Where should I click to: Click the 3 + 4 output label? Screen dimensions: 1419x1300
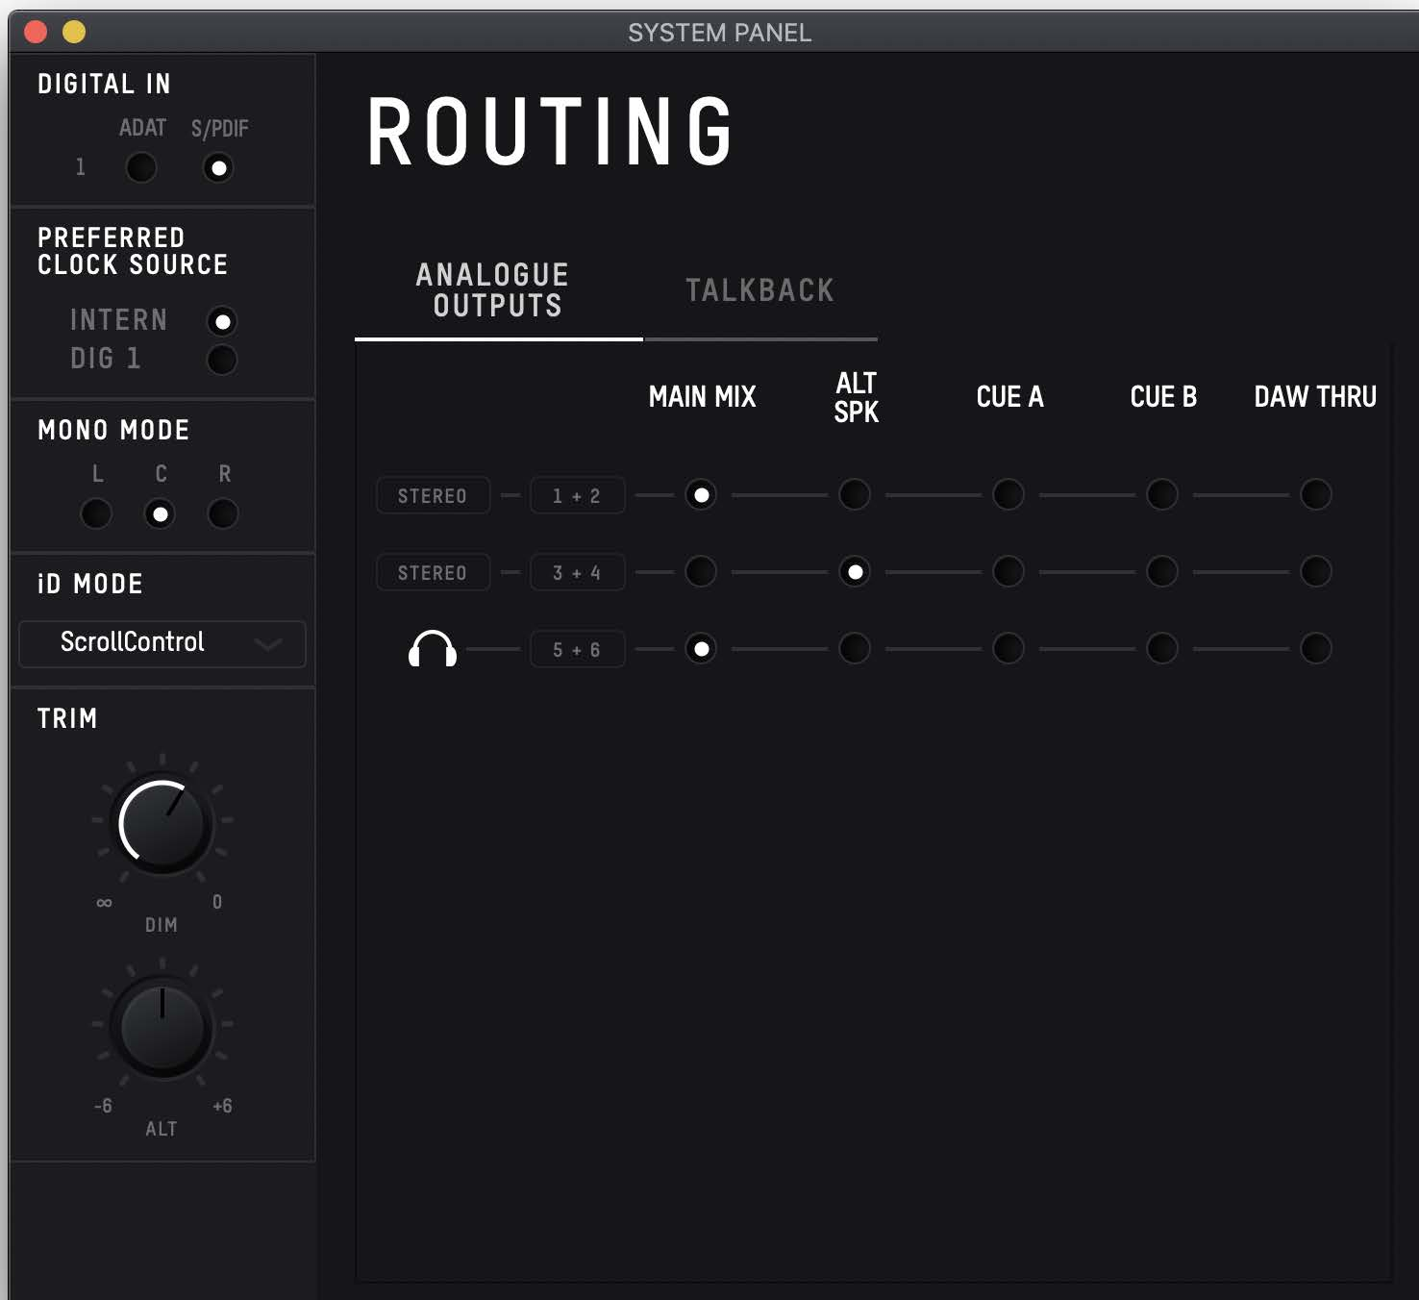pyautogui.click(x=577, y=572)
